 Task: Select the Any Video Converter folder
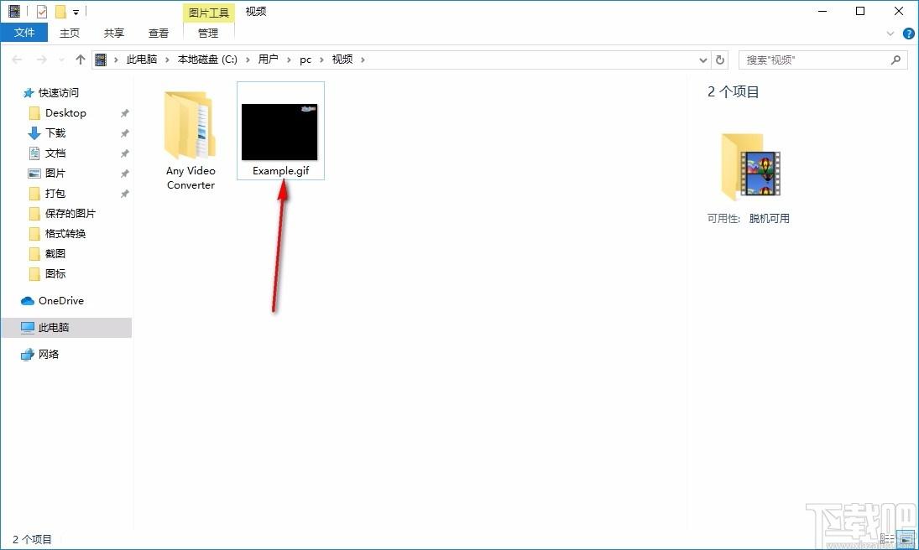191,141
